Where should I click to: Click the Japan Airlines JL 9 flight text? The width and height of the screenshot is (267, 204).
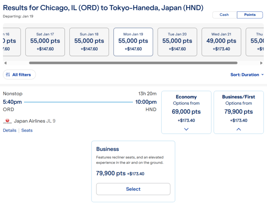click(35, 121)
